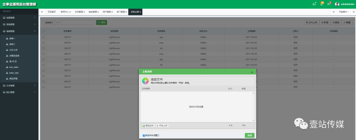This screenshot has height=140, width=356.
Task: Close the 角色管理 tab with its x
Action: [x=98, y=12]
